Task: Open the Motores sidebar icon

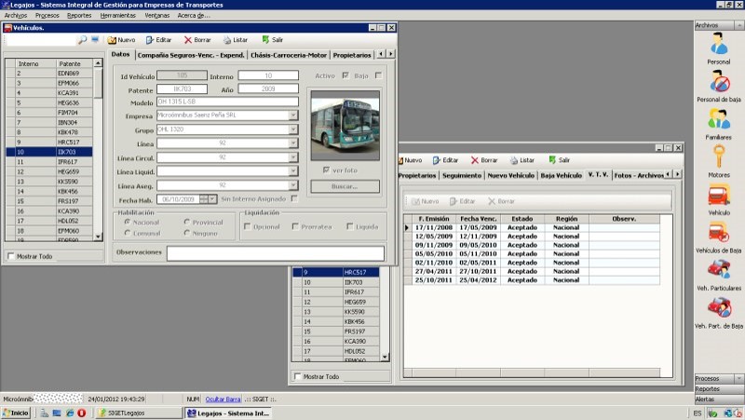Action: pos(718,157)
